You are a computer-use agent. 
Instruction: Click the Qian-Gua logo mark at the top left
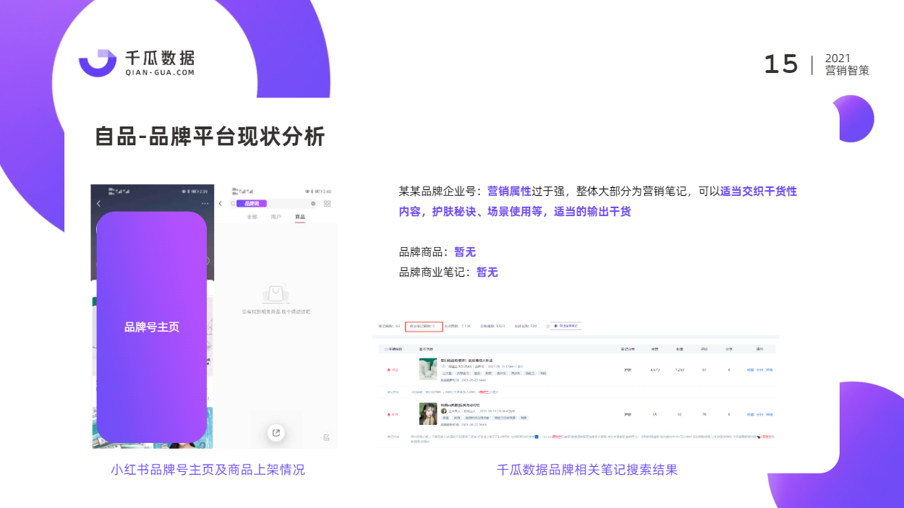click(98, 63)
